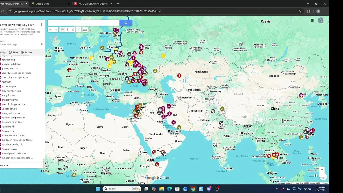
Task: Focus the map search input field
Action: coord(84,23)
